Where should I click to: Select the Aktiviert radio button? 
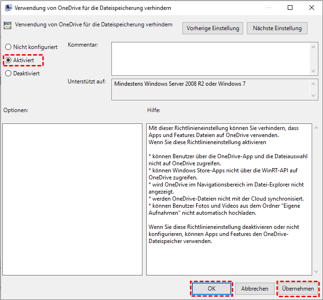coord(8,60)
